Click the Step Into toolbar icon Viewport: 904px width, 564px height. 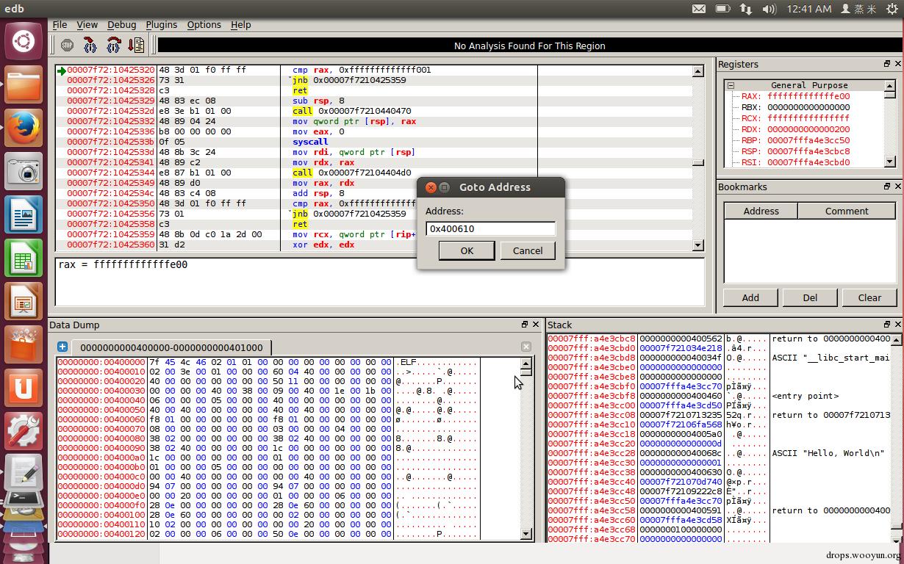coord(90,45)
